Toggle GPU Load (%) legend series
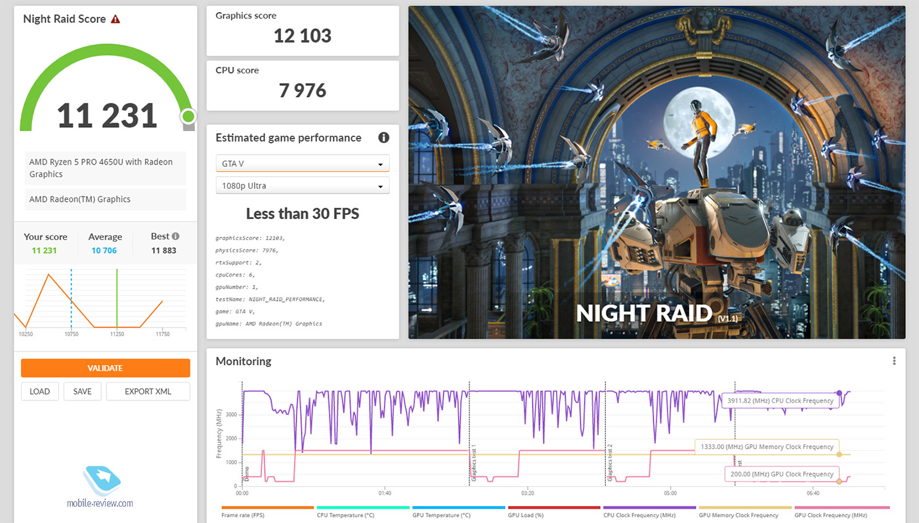 click(x=554, y=512)
